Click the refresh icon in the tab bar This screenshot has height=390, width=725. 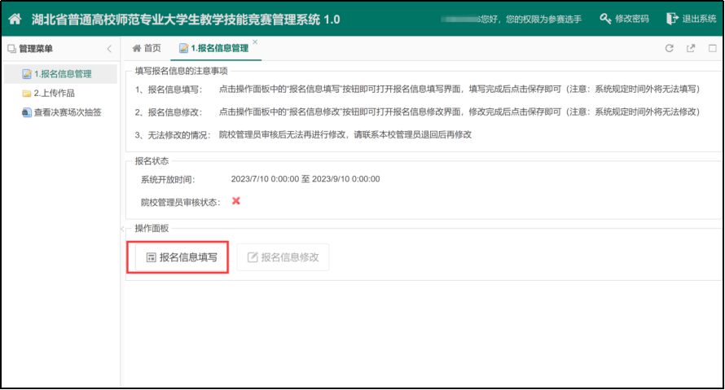pos(670,49)
